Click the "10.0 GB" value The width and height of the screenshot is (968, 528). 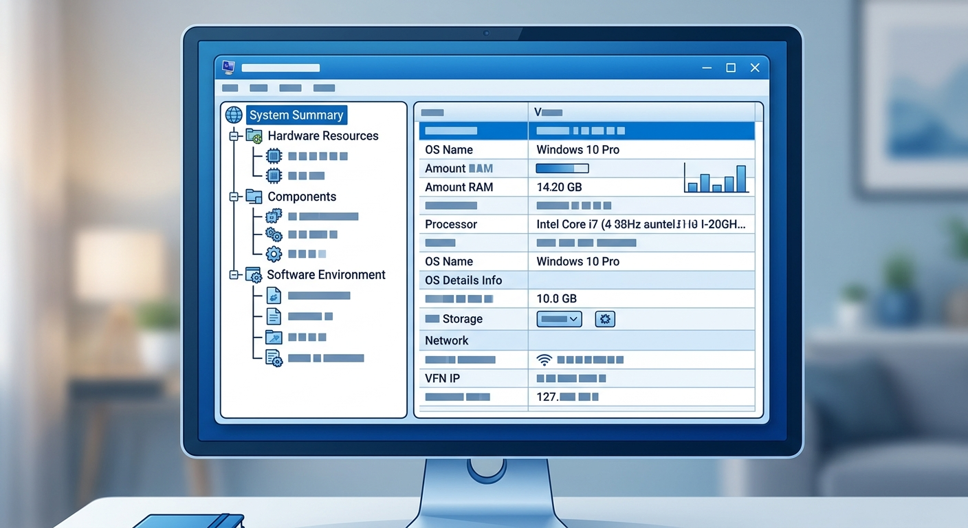point(556,298)
